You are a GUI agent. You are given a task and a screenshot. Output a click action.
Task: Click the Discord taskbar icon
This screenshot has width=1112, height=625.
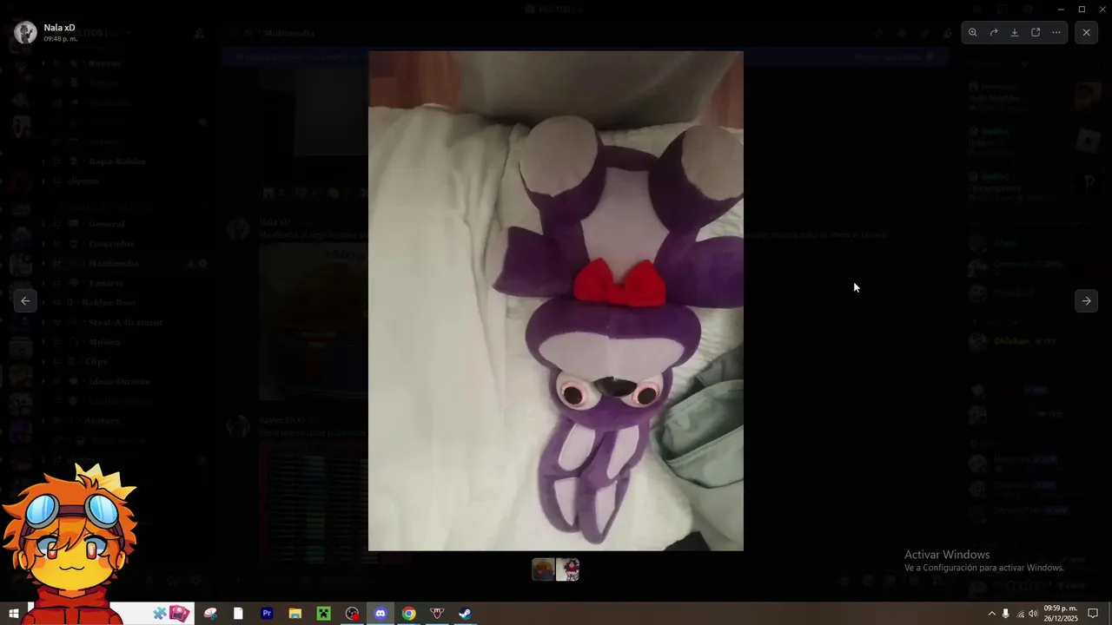[x=381, y=614]
